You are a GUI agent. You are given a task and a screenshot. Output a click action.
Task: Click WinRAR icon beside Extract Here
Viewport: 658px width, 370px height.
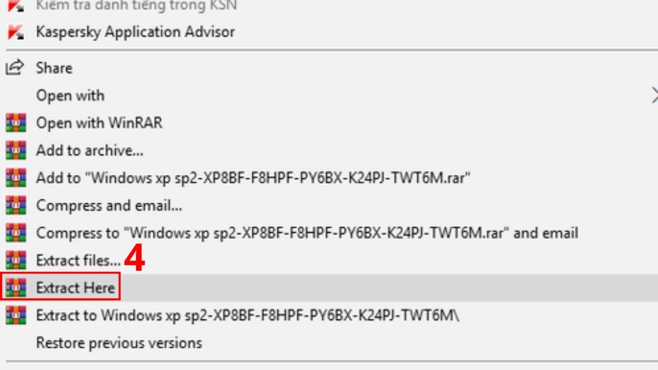[16, 288]
